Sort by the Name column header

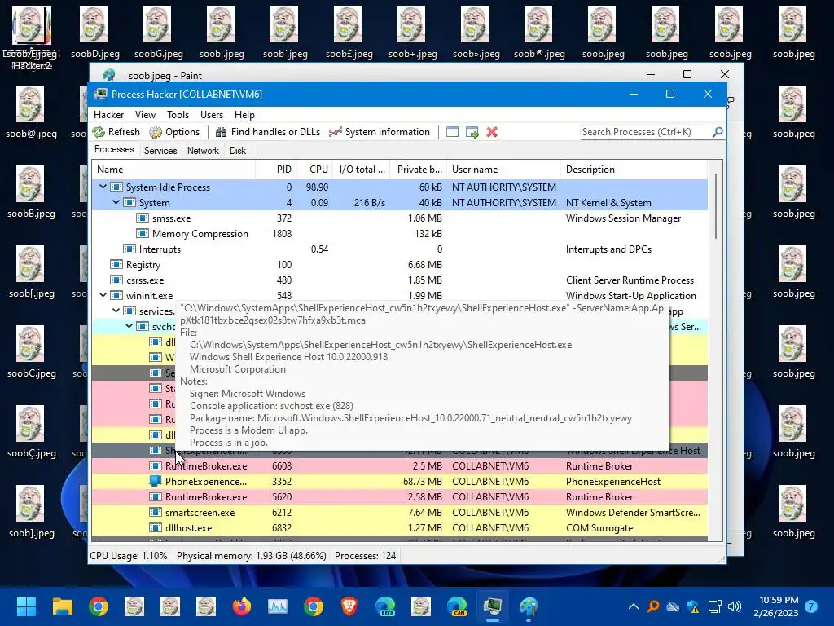tap(174, 170)
